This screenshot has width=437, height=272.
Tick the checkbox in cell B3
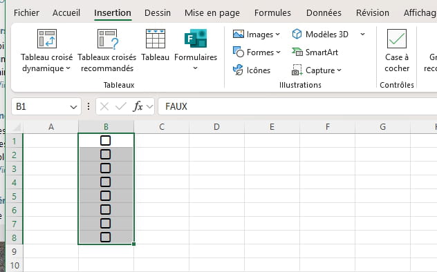[x=105, y=168]
